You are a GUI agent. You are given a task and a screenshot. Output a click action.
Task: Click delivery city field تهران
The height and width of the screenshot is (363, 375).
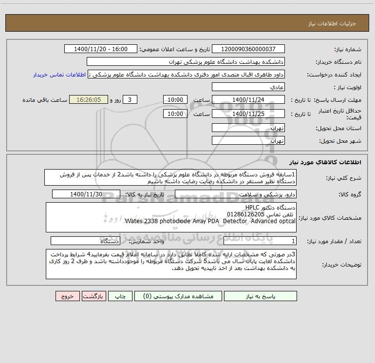pos(248,140)
